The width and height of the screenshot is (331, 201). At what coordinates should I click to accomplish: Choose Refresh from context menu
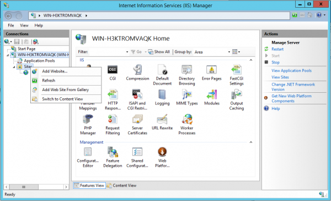66,81
